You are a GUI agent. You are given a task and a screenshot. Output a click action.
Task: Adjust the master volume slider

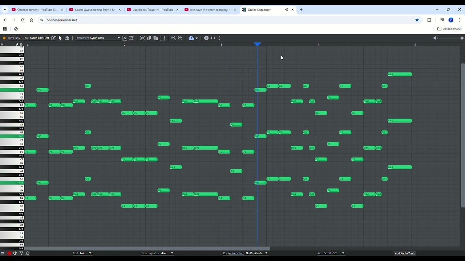(452, 38)
